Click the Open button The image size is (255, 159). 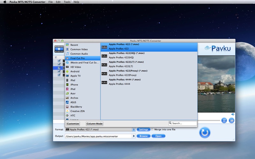[158, 136]
